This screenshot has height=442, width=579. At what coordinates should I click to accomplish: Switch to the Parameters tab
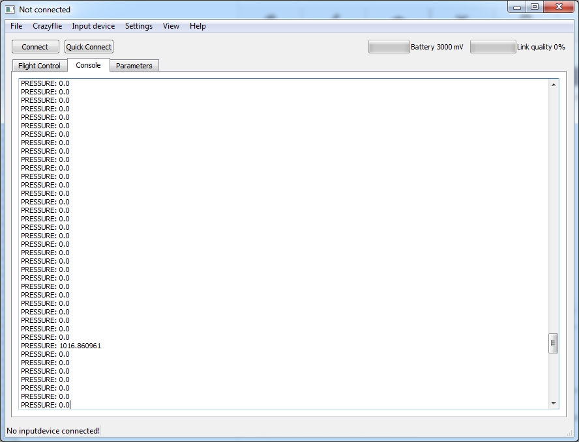134,66
